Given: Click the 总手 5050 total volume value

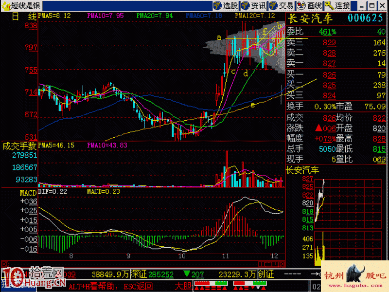Looking at the screenshot, I should [327, 149].
